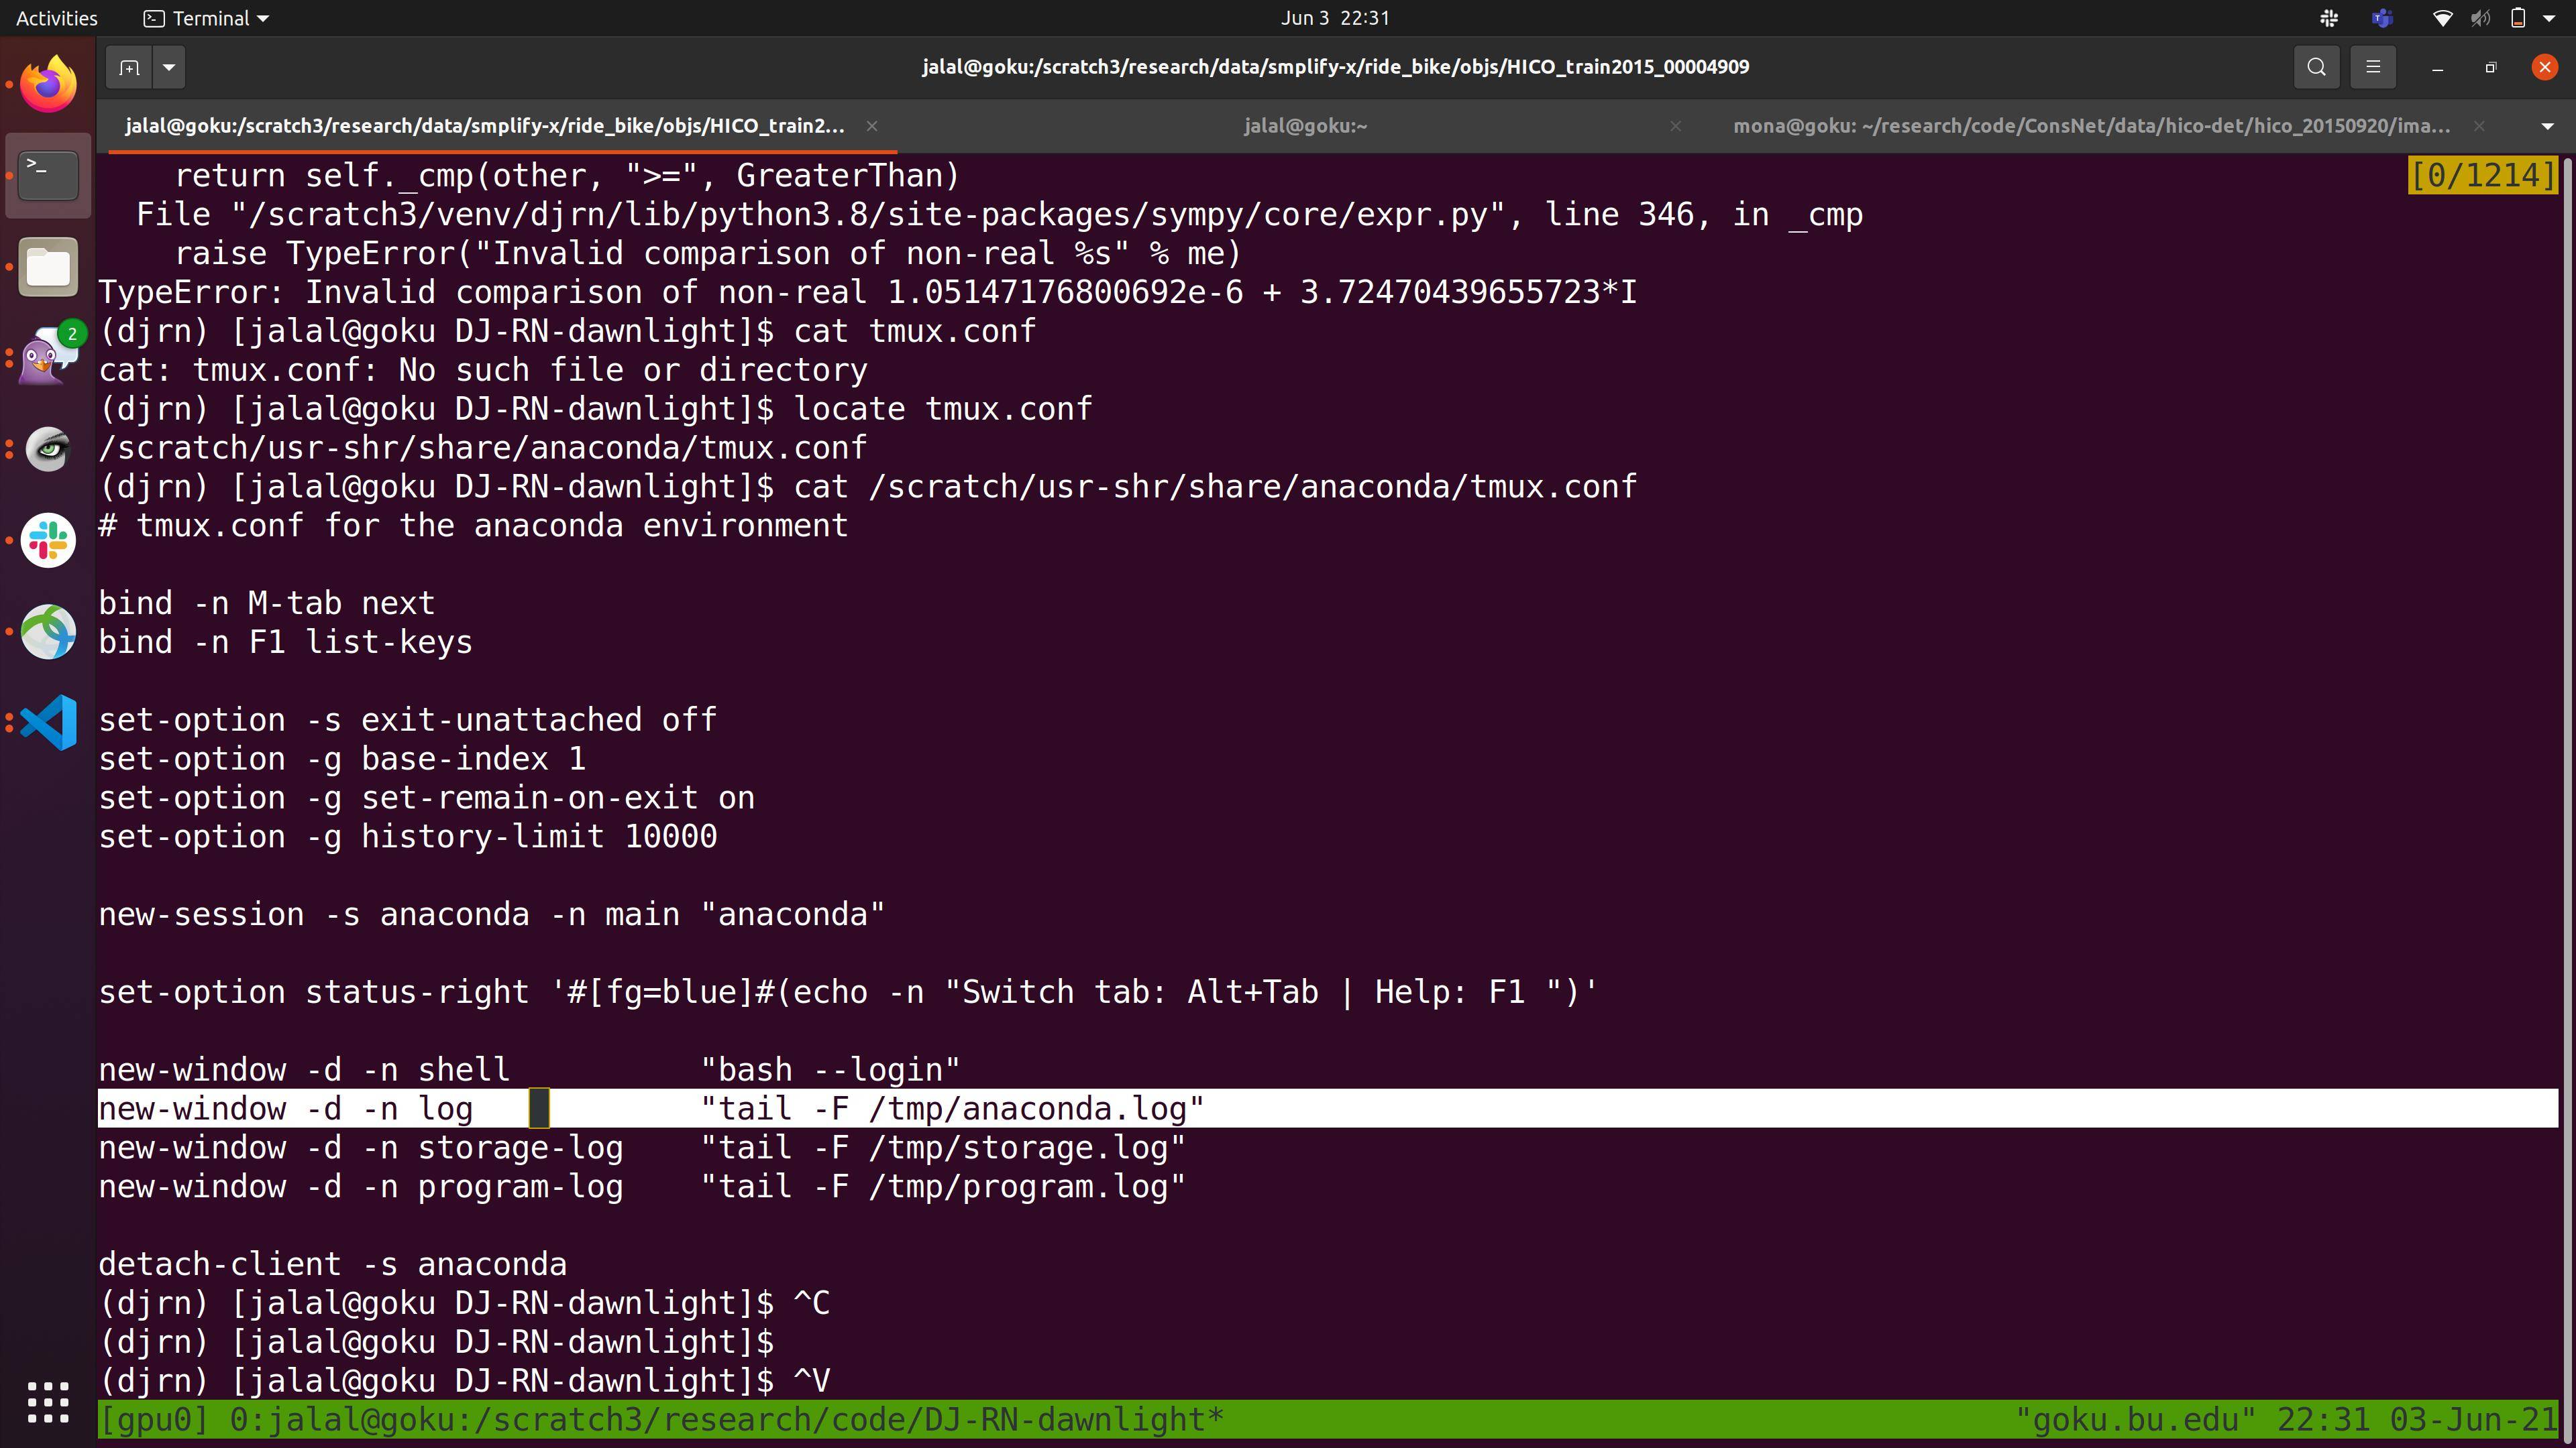
Task: Open the Activities overview
Action: pyautogui.click(x=57, y=18)
